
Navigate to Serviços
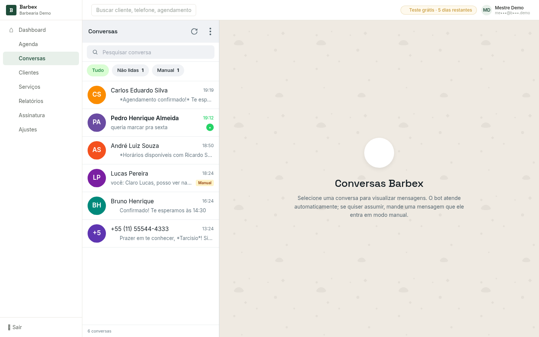tap(41, 87)
